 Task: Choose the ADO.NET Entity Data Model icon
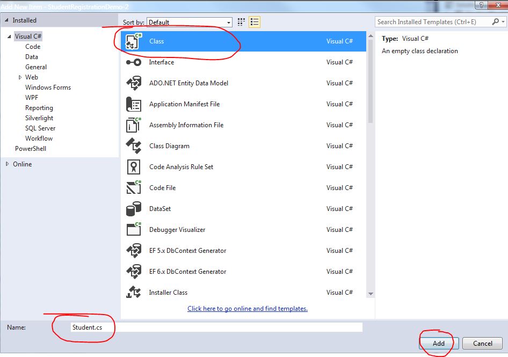(x=133, y=83)
